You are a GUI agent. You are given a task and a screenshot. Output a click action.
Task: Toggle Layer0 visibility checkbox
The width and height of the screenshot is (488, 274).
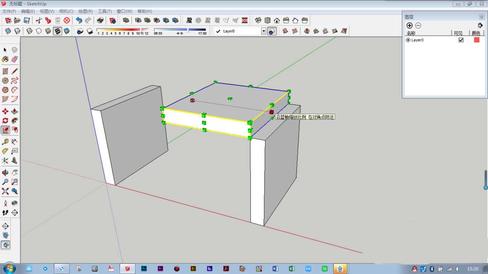(461, 40)
